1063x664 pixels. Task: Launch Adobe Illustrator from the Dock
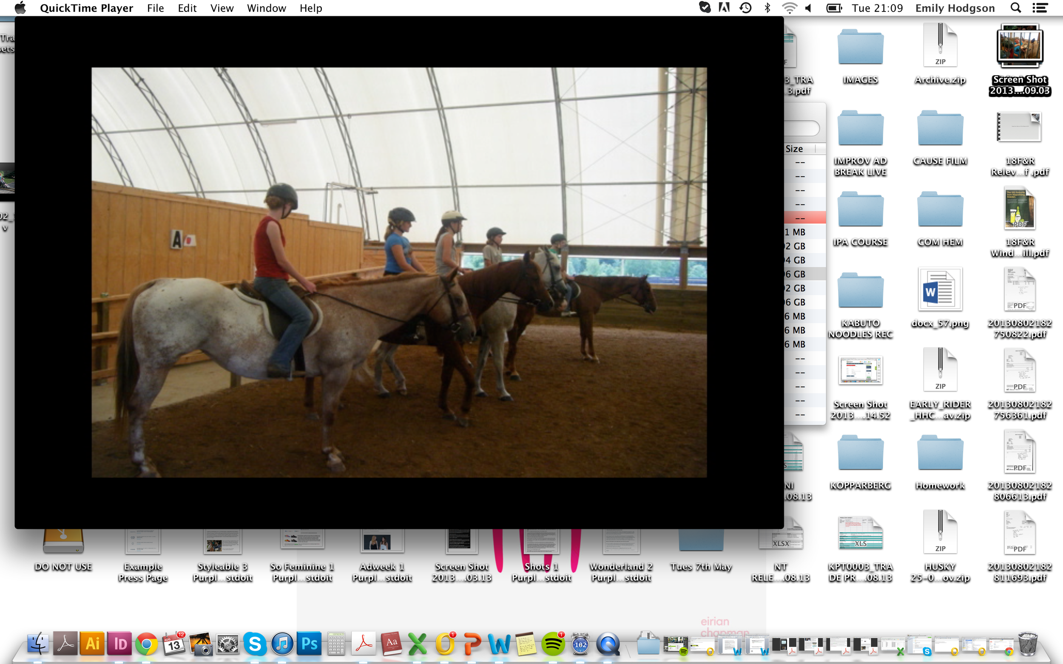click(x=92, y=644)
